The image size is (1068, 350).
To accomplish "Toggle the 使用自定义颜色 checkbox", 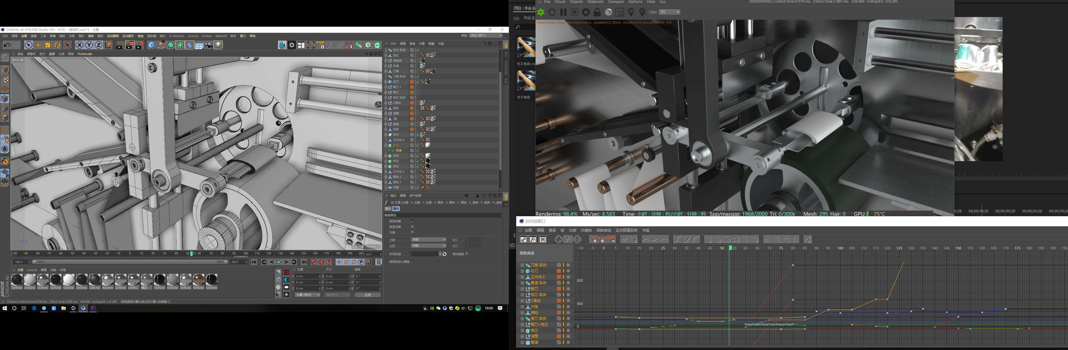I will point(412,261).
